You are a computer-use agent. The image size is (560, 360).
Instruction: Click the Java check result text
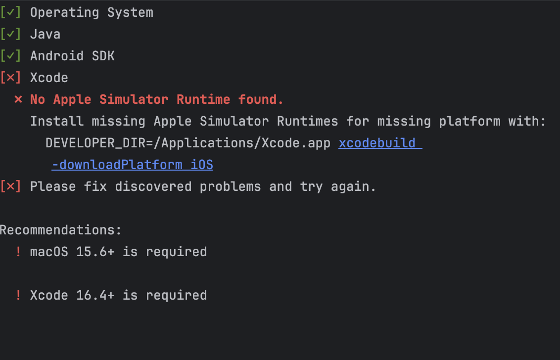45,34
